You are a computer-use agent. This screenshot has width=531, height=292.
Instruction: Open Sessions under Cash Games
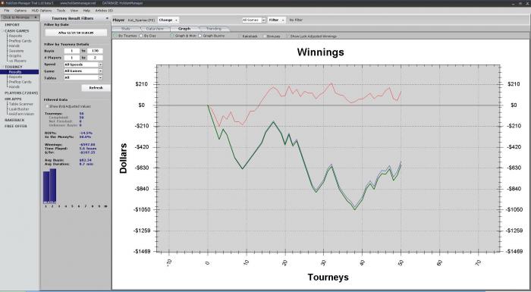coord(16,51)
